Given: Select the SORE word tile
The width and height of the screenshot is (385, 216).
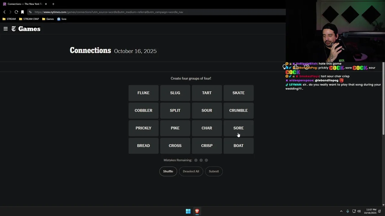Looking at the screenshot, I should (239, 128).
